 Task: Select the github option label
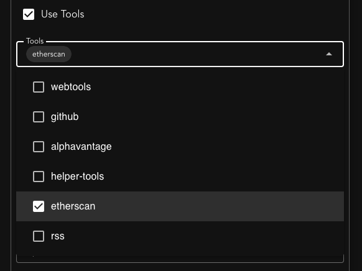pyautogui.click(x=65, y=117)
